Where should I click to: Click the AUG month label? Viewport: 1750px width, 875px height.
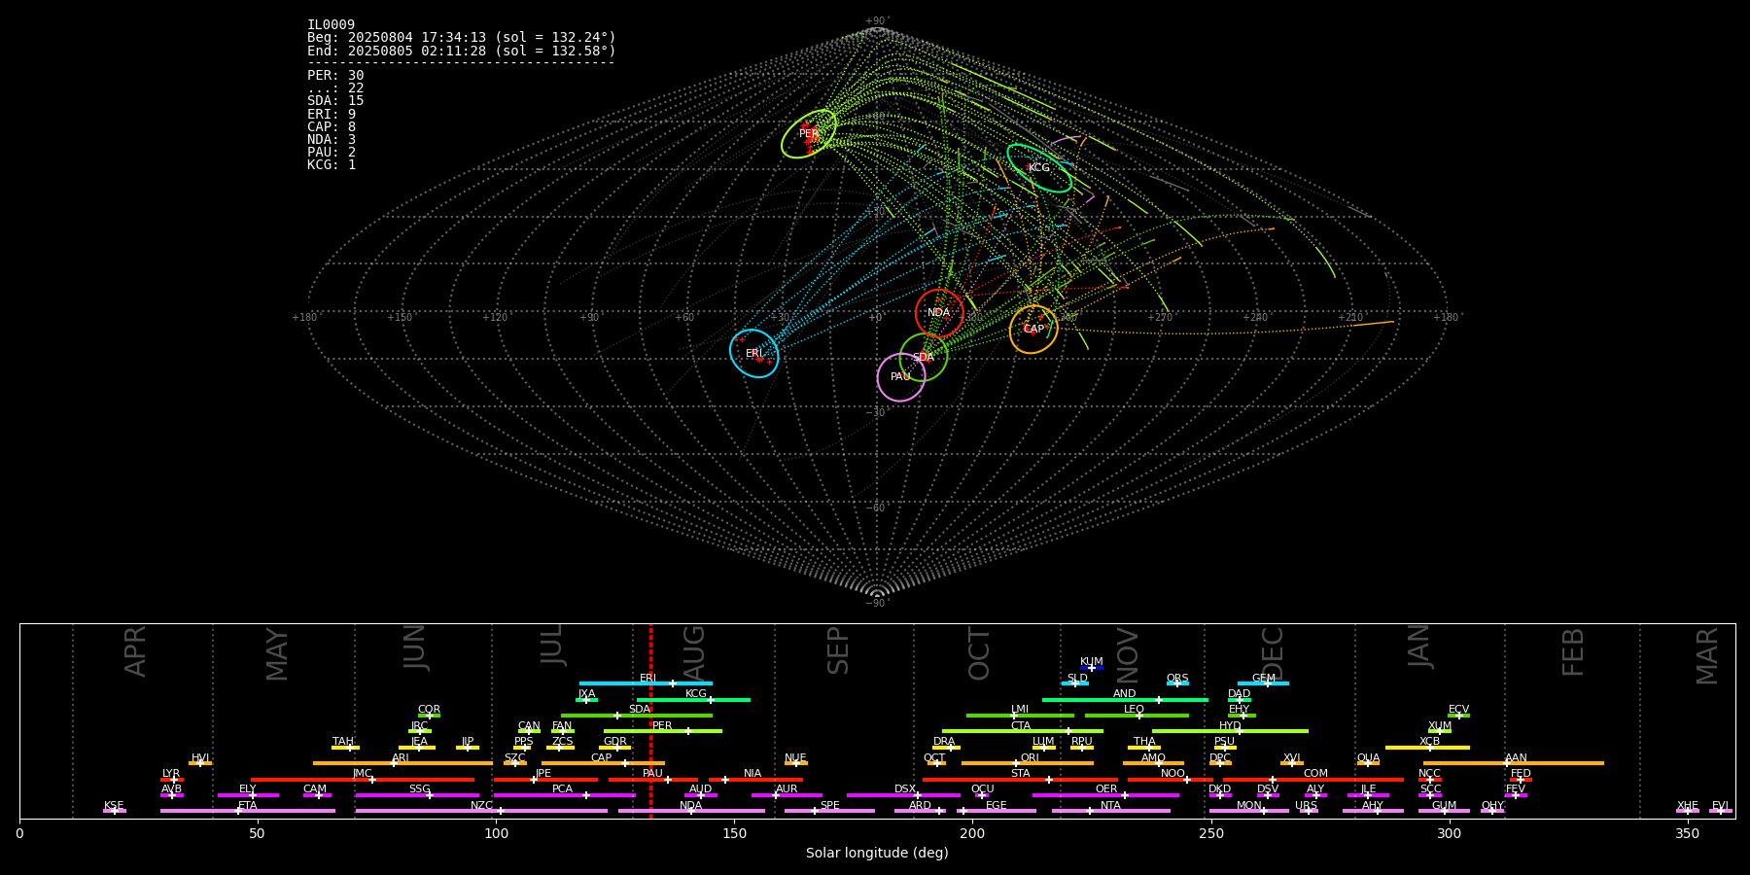pos(694,653)
